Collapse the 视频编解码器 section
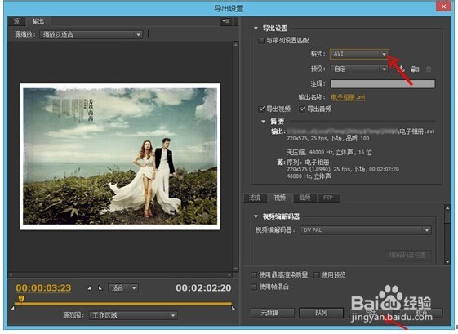 point(256,216)
